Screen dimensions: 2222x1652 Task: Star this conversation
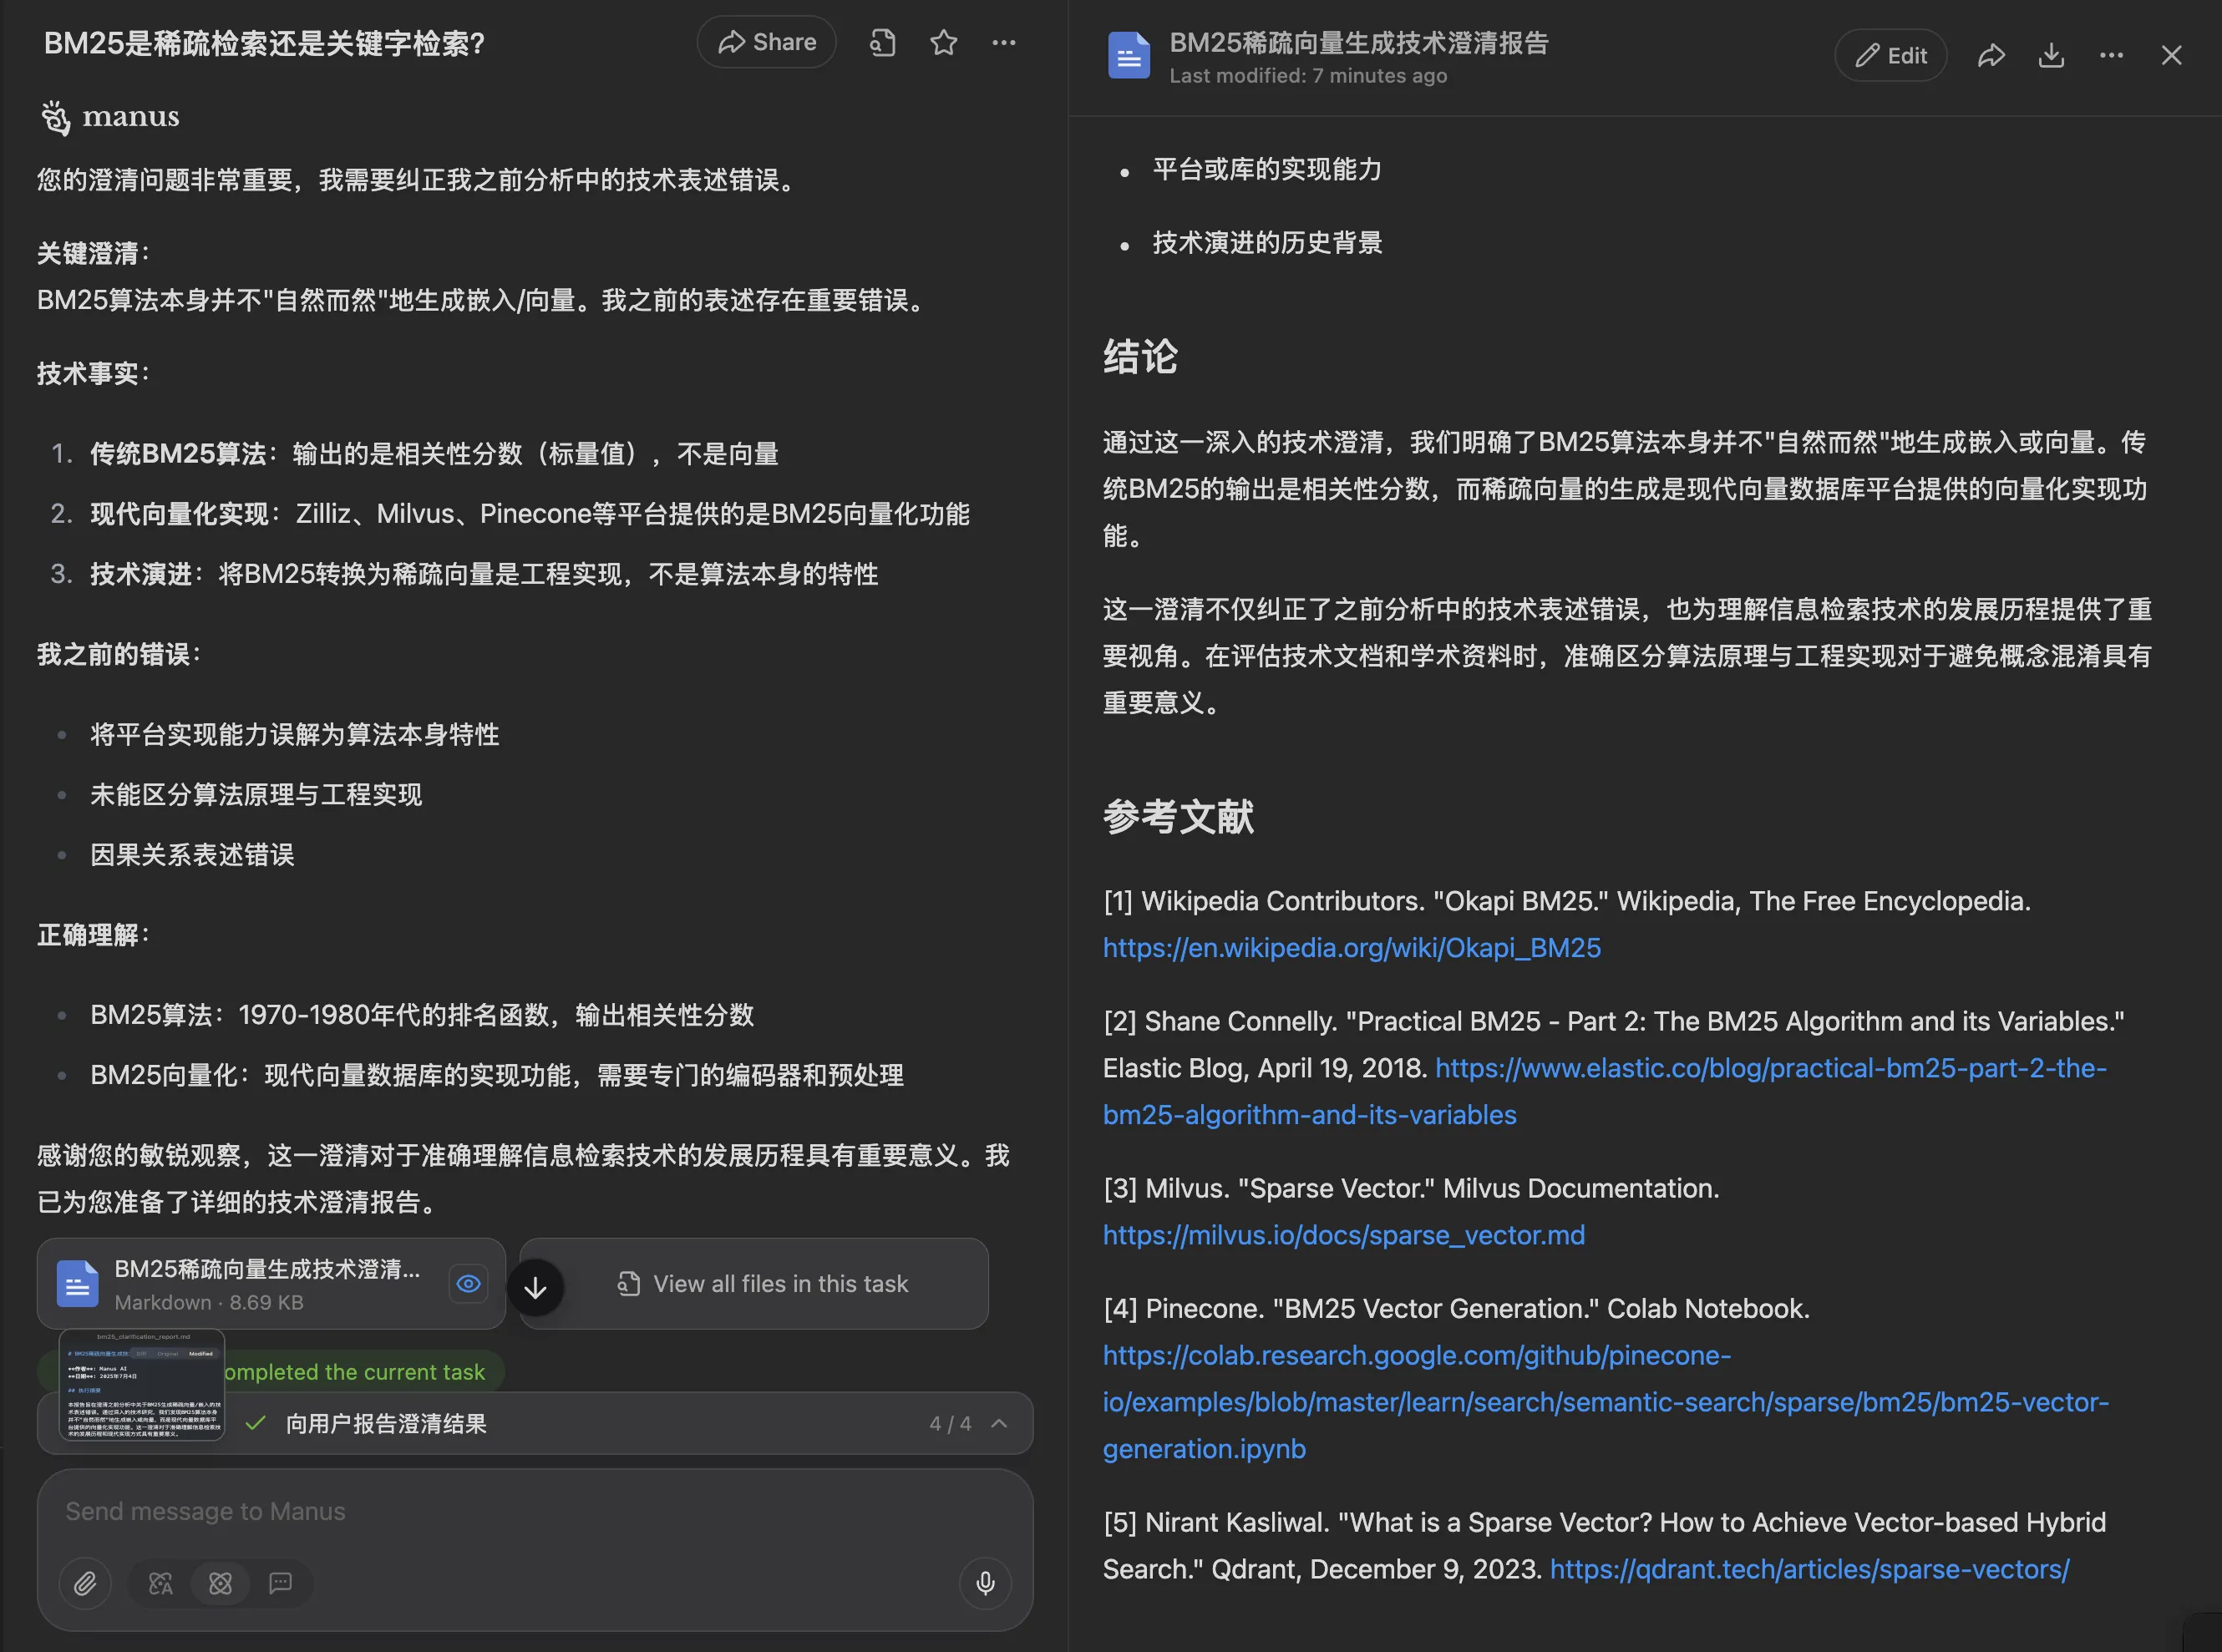[943, 42]
